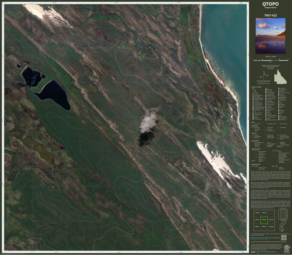292x255 pixels.
Task: Select the map sheet number 7967-422 heading
Action: [270, 16]
